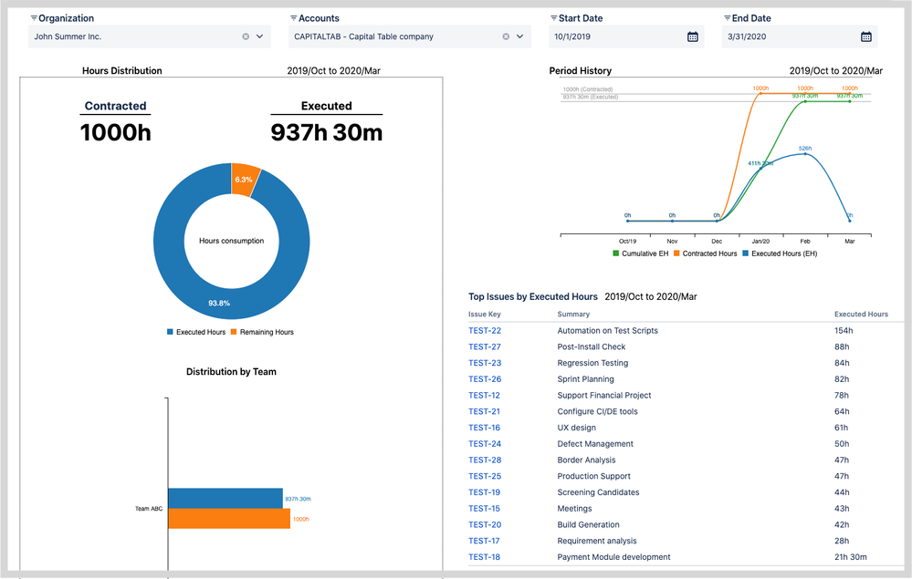
Task: Click the End Date field showing 3/31/2020
Action: click(799, 36)
